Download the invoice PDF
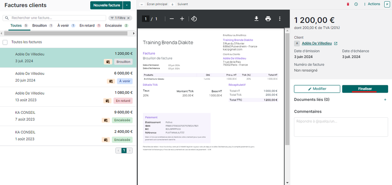Image resolution: width=392 pixels, height=185 pixels. click(256, 19)
